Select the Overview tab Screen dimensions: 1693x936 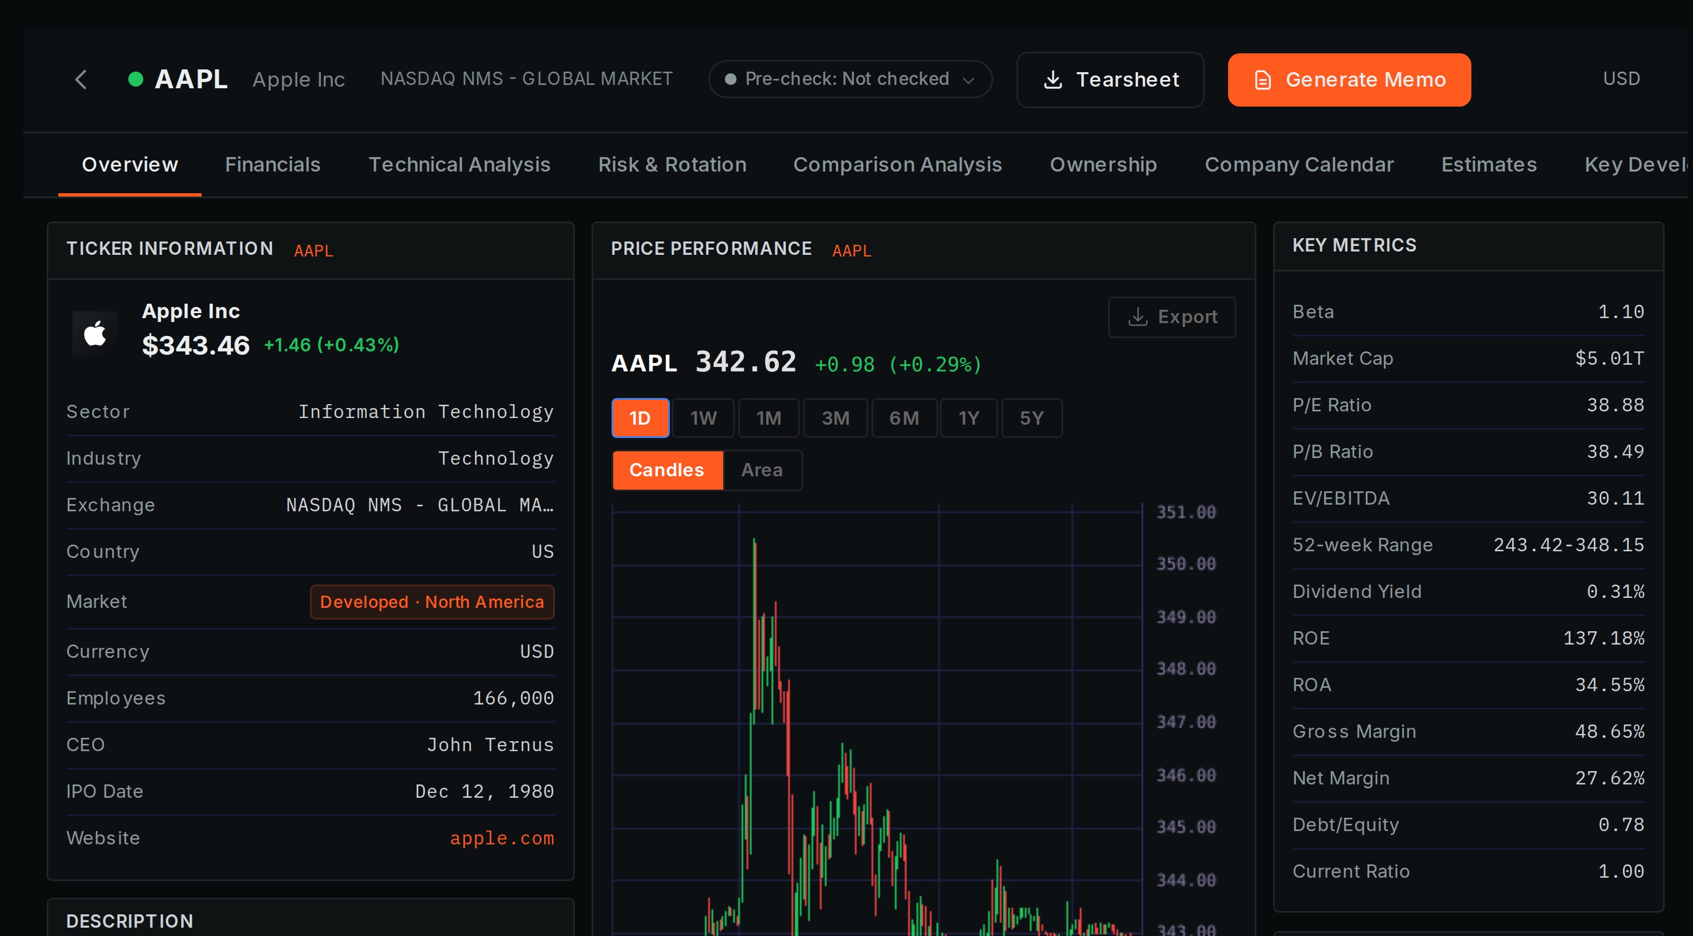pyautogui.click(x=129, y=164)
